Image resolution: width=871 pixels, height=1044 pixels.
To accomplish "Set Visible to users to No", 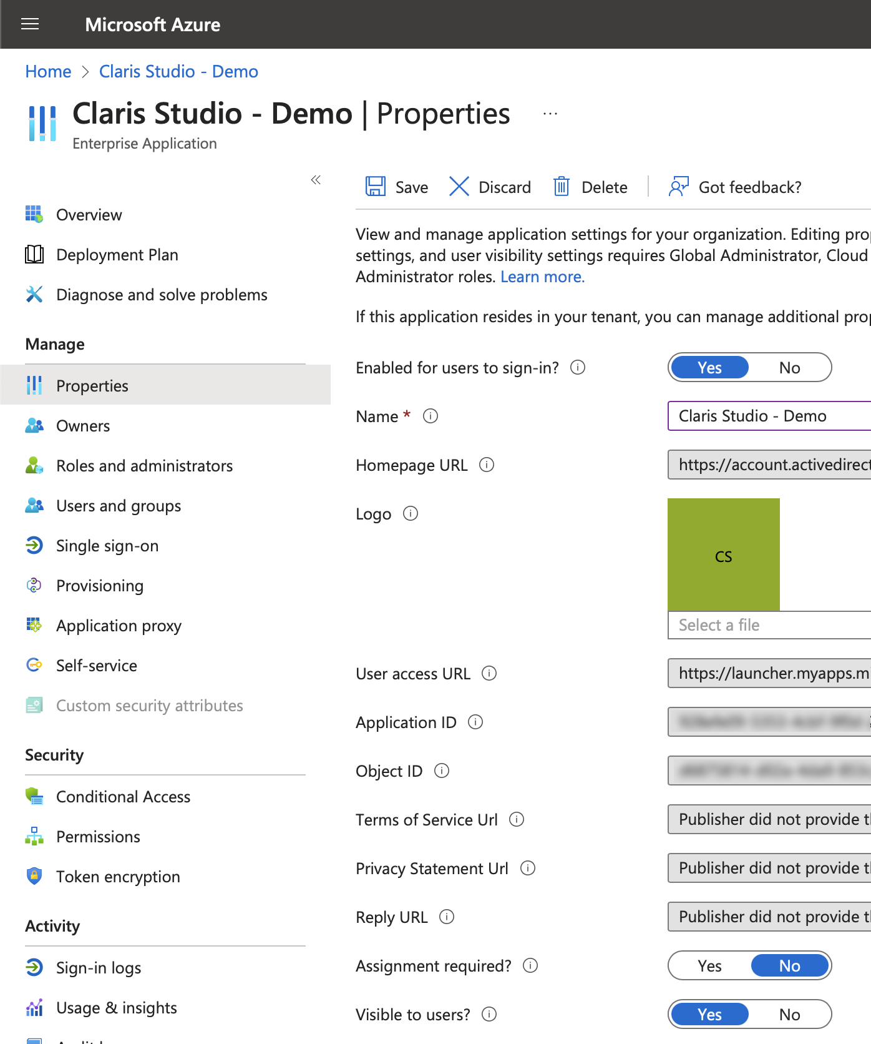I will pos(789,1015).
